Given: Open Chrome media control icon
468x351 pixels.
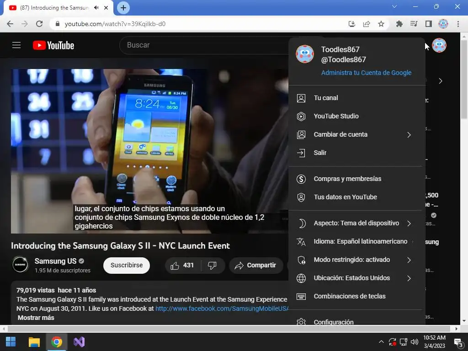Looking at the screenshot, I should click(414, 24).
